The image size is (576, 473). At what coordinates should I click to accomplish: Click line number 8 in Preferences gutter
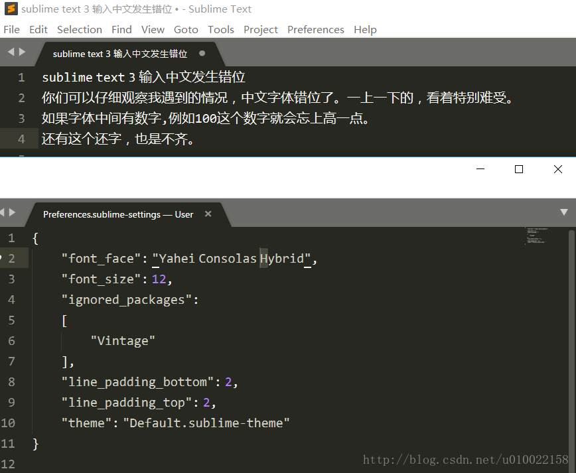(11, 382)
